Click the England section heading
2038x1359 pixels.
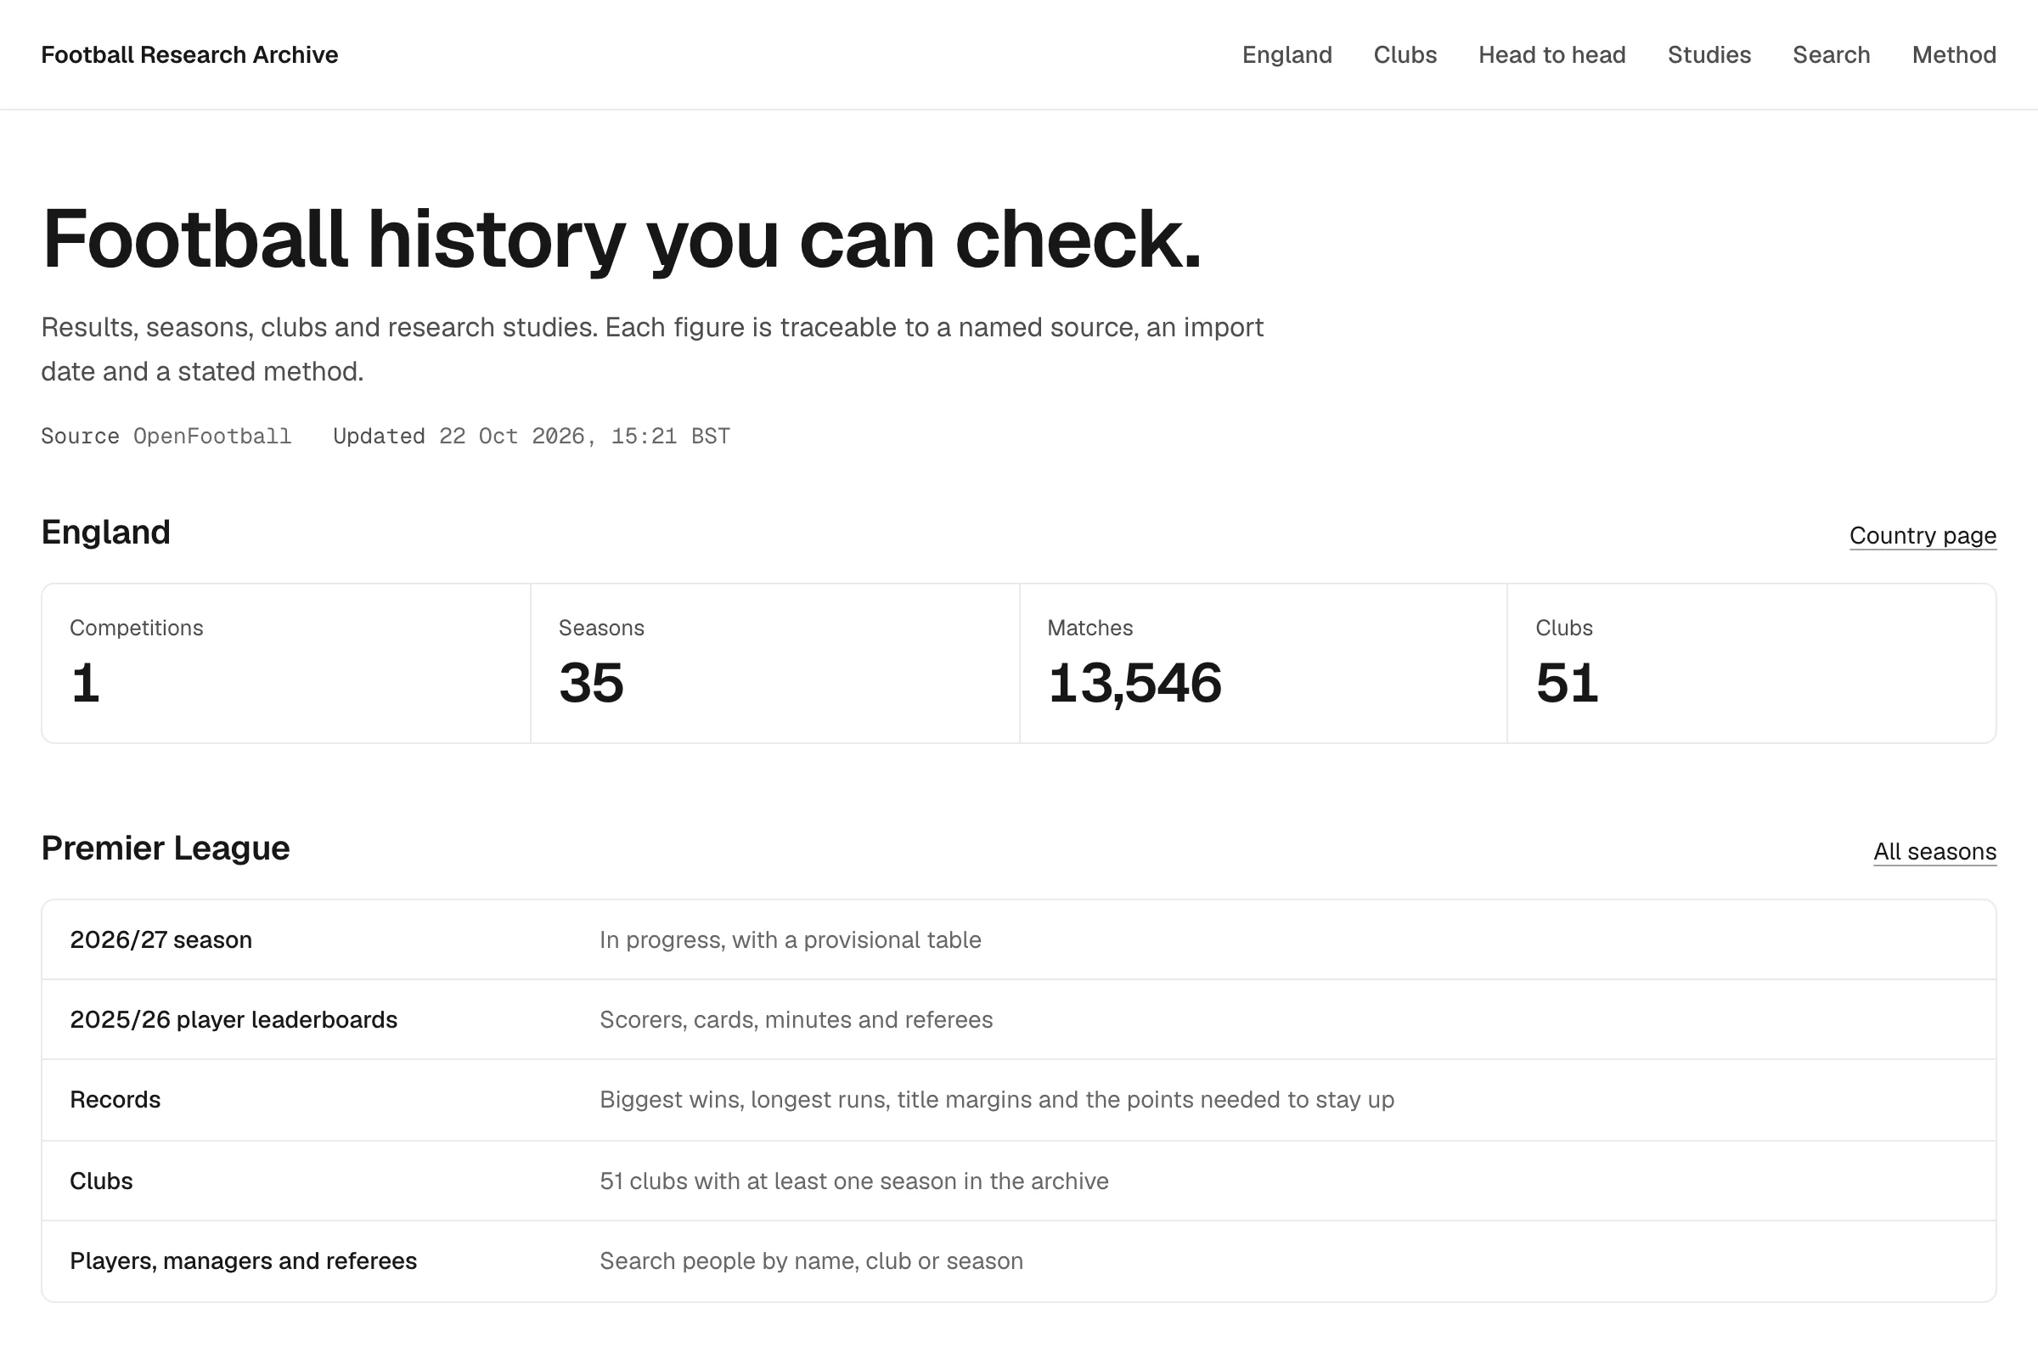click(105, 533)
